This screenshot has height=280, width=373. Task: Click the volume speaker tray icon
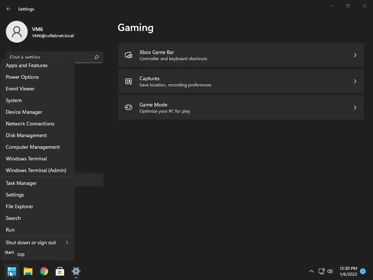tap(330, 271)
